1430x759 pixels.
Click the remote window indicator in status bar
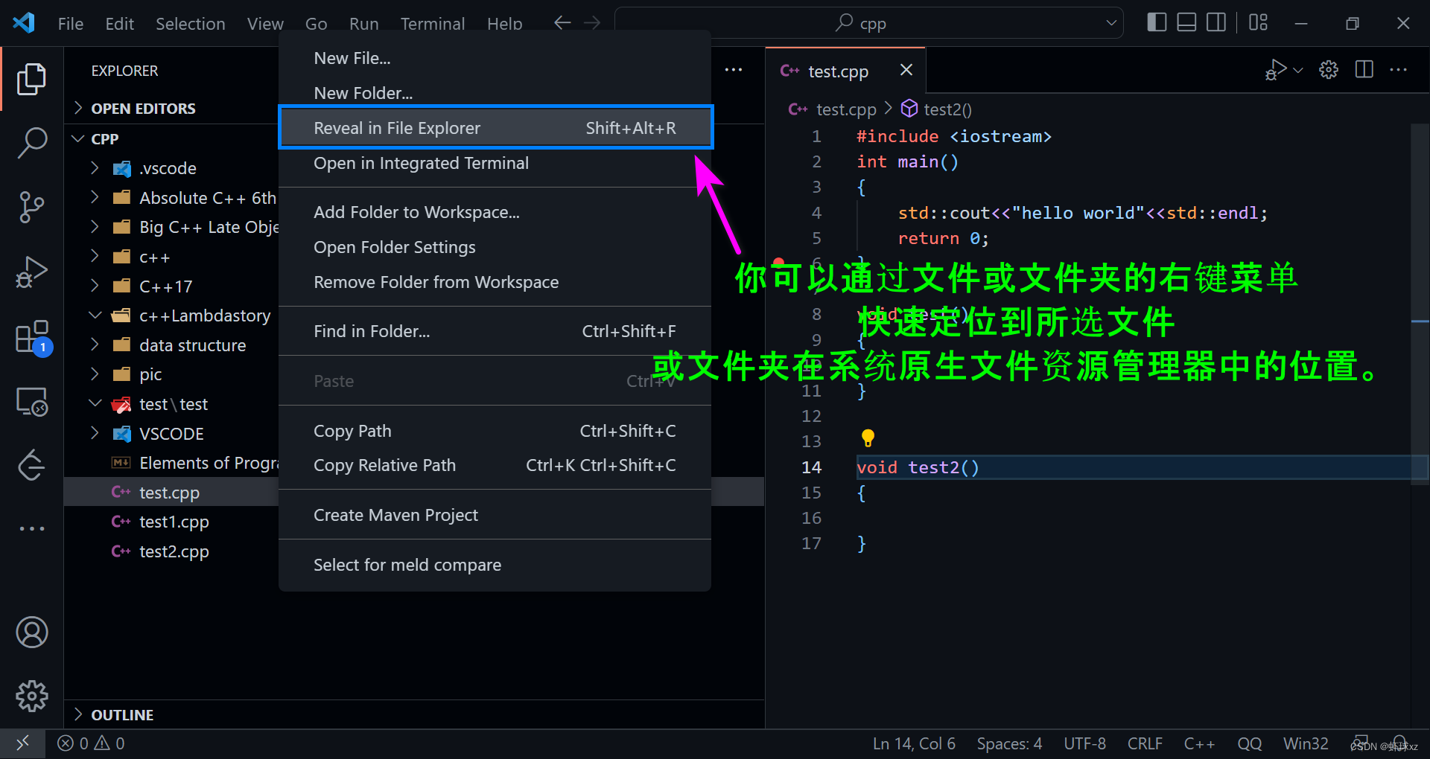22,743
